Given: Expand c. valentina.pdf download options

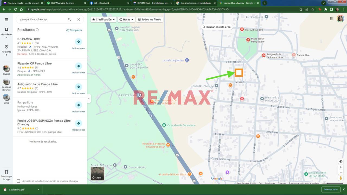Looking at the screenshot, I should tap(38, 190).
